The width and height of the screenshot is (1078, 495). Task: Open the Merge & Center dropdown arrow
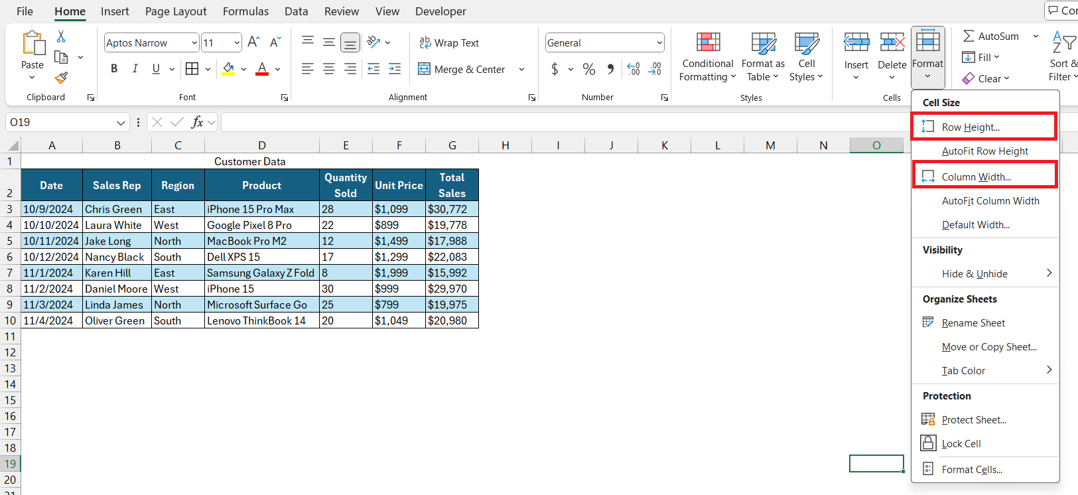[521, 69]
